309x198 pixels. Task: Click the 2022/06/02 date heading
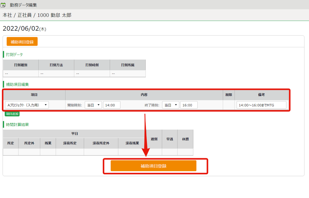tap(21, 29)
